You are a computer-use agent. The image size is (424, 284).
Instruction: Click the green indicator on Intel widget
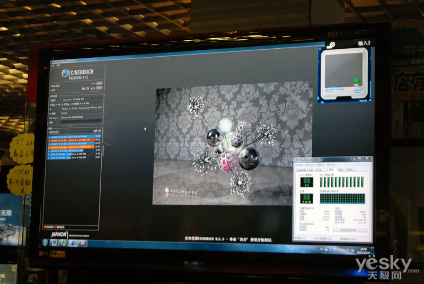click(357, 81)
